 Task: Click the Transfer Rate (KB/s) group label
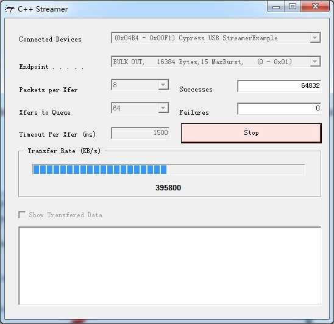pos(64,151)
